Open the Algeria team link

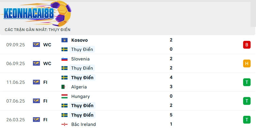[x=79, y=87]
